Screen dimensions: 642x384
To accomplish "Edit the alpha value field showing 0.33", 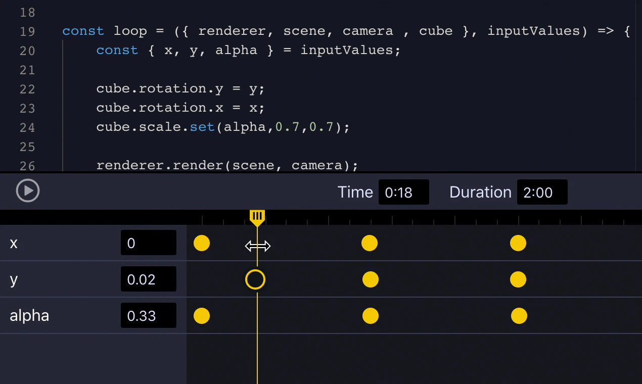I will click(148, 315).
